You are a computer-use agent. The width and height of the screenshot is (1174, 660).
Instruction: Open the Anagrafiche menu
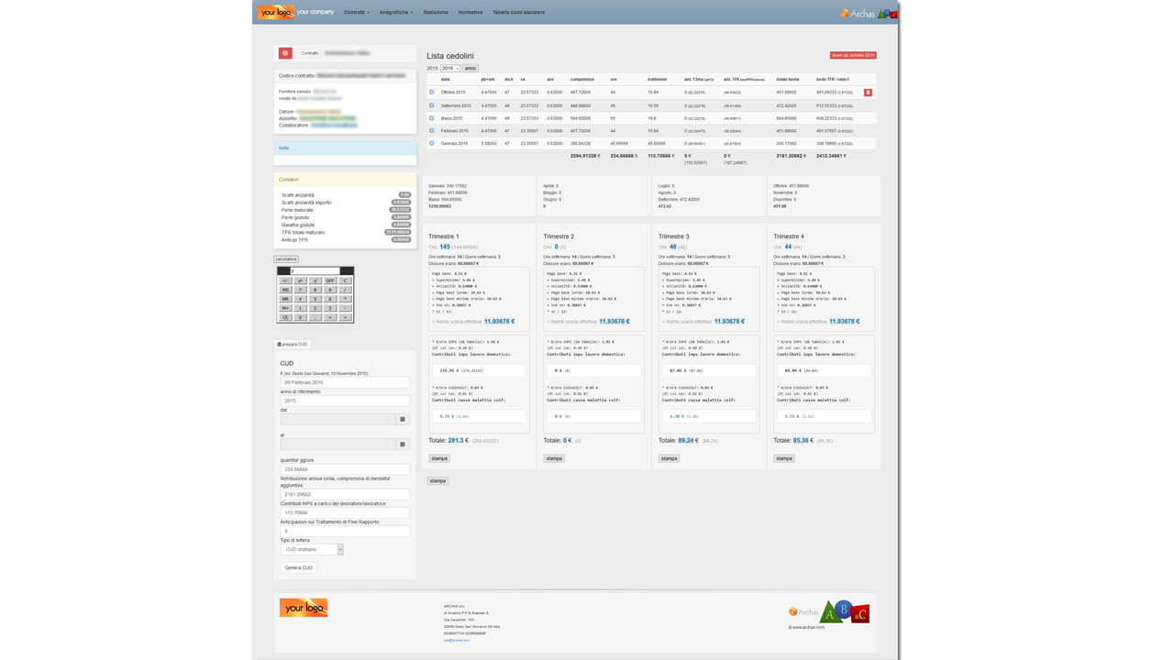point(396,12)
